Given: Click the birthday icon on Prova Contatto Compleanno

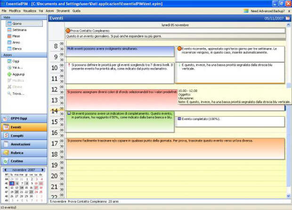Looking at the screenshot, I should pyautogui.click(x=68, y=31).
